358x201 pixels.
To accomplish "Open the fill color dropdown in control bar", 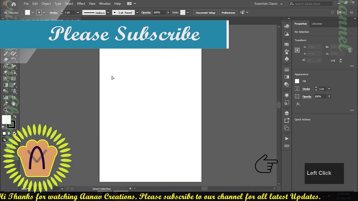I will [32, 13].
